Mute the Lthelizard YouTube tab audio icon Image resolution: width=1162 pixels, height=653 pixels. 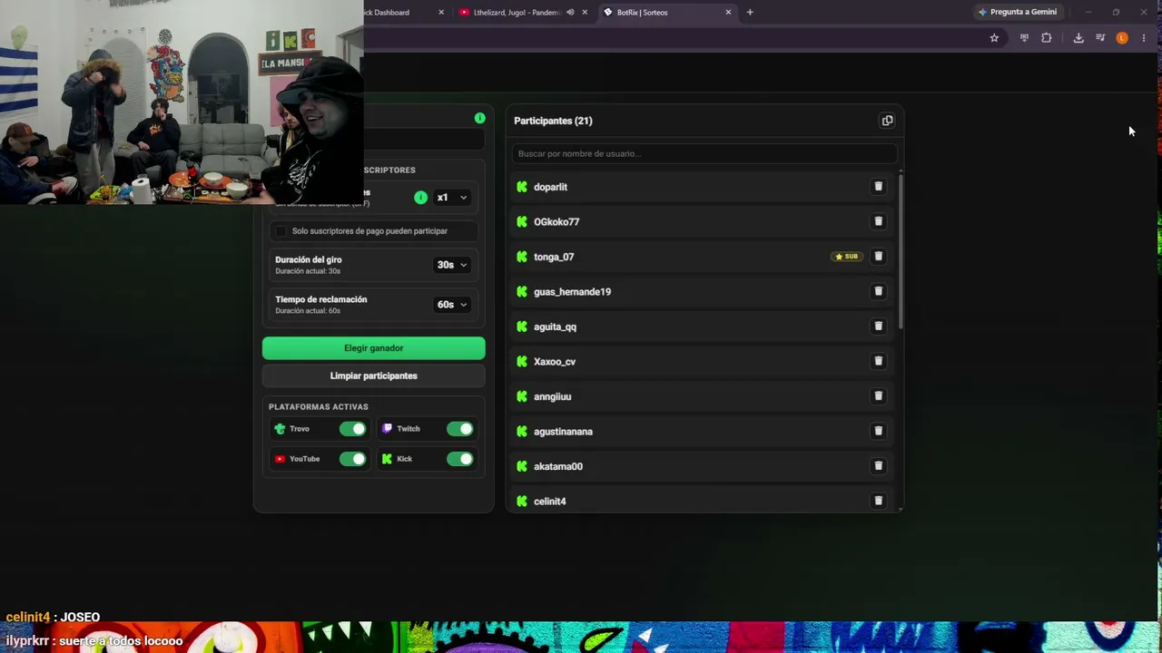pyautogui.click(x=570, y=13)
